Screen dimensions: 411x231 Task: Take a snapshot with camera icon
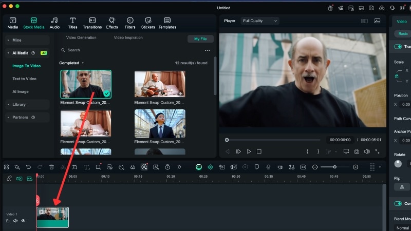coord(357,151)
